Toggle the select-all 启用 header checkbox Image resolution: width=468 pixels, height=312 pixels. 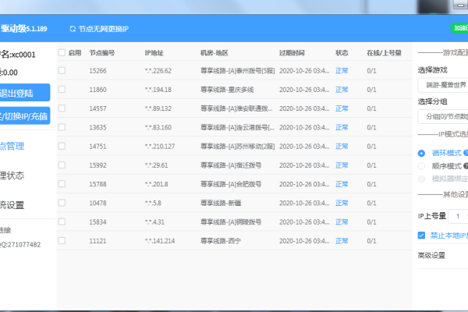pos(62,53)
